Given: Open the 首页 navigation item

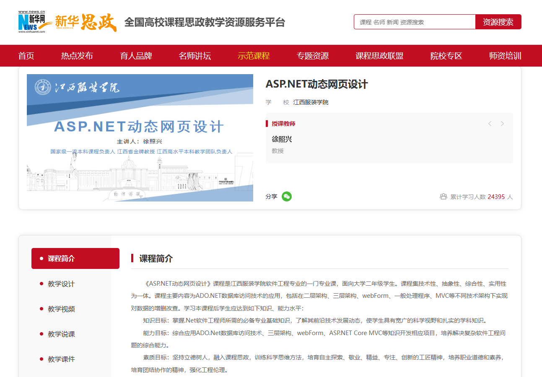Looking at the screenshot, I should pyautogui.click(x=26, y=56).
